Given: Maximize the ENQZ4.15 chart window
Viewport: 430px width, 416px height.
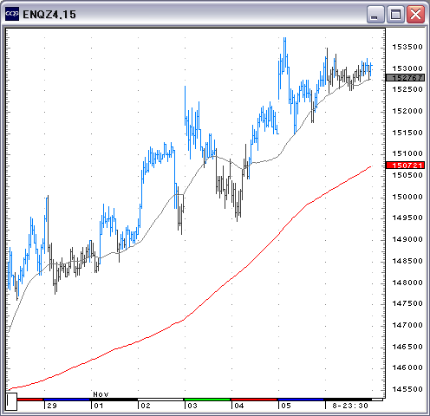Looking at the screenshot, I should pos(395,14).
